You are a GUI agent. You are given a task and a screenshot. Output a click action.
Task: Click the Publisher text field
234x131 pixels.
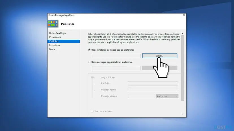coord(153,83)
